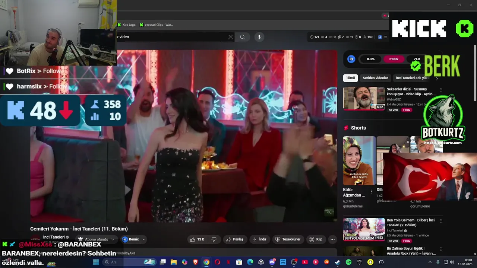Open the Seksenler dizisi video thumbnail
This screenshot has width=477, height=268.
[364, 98]
